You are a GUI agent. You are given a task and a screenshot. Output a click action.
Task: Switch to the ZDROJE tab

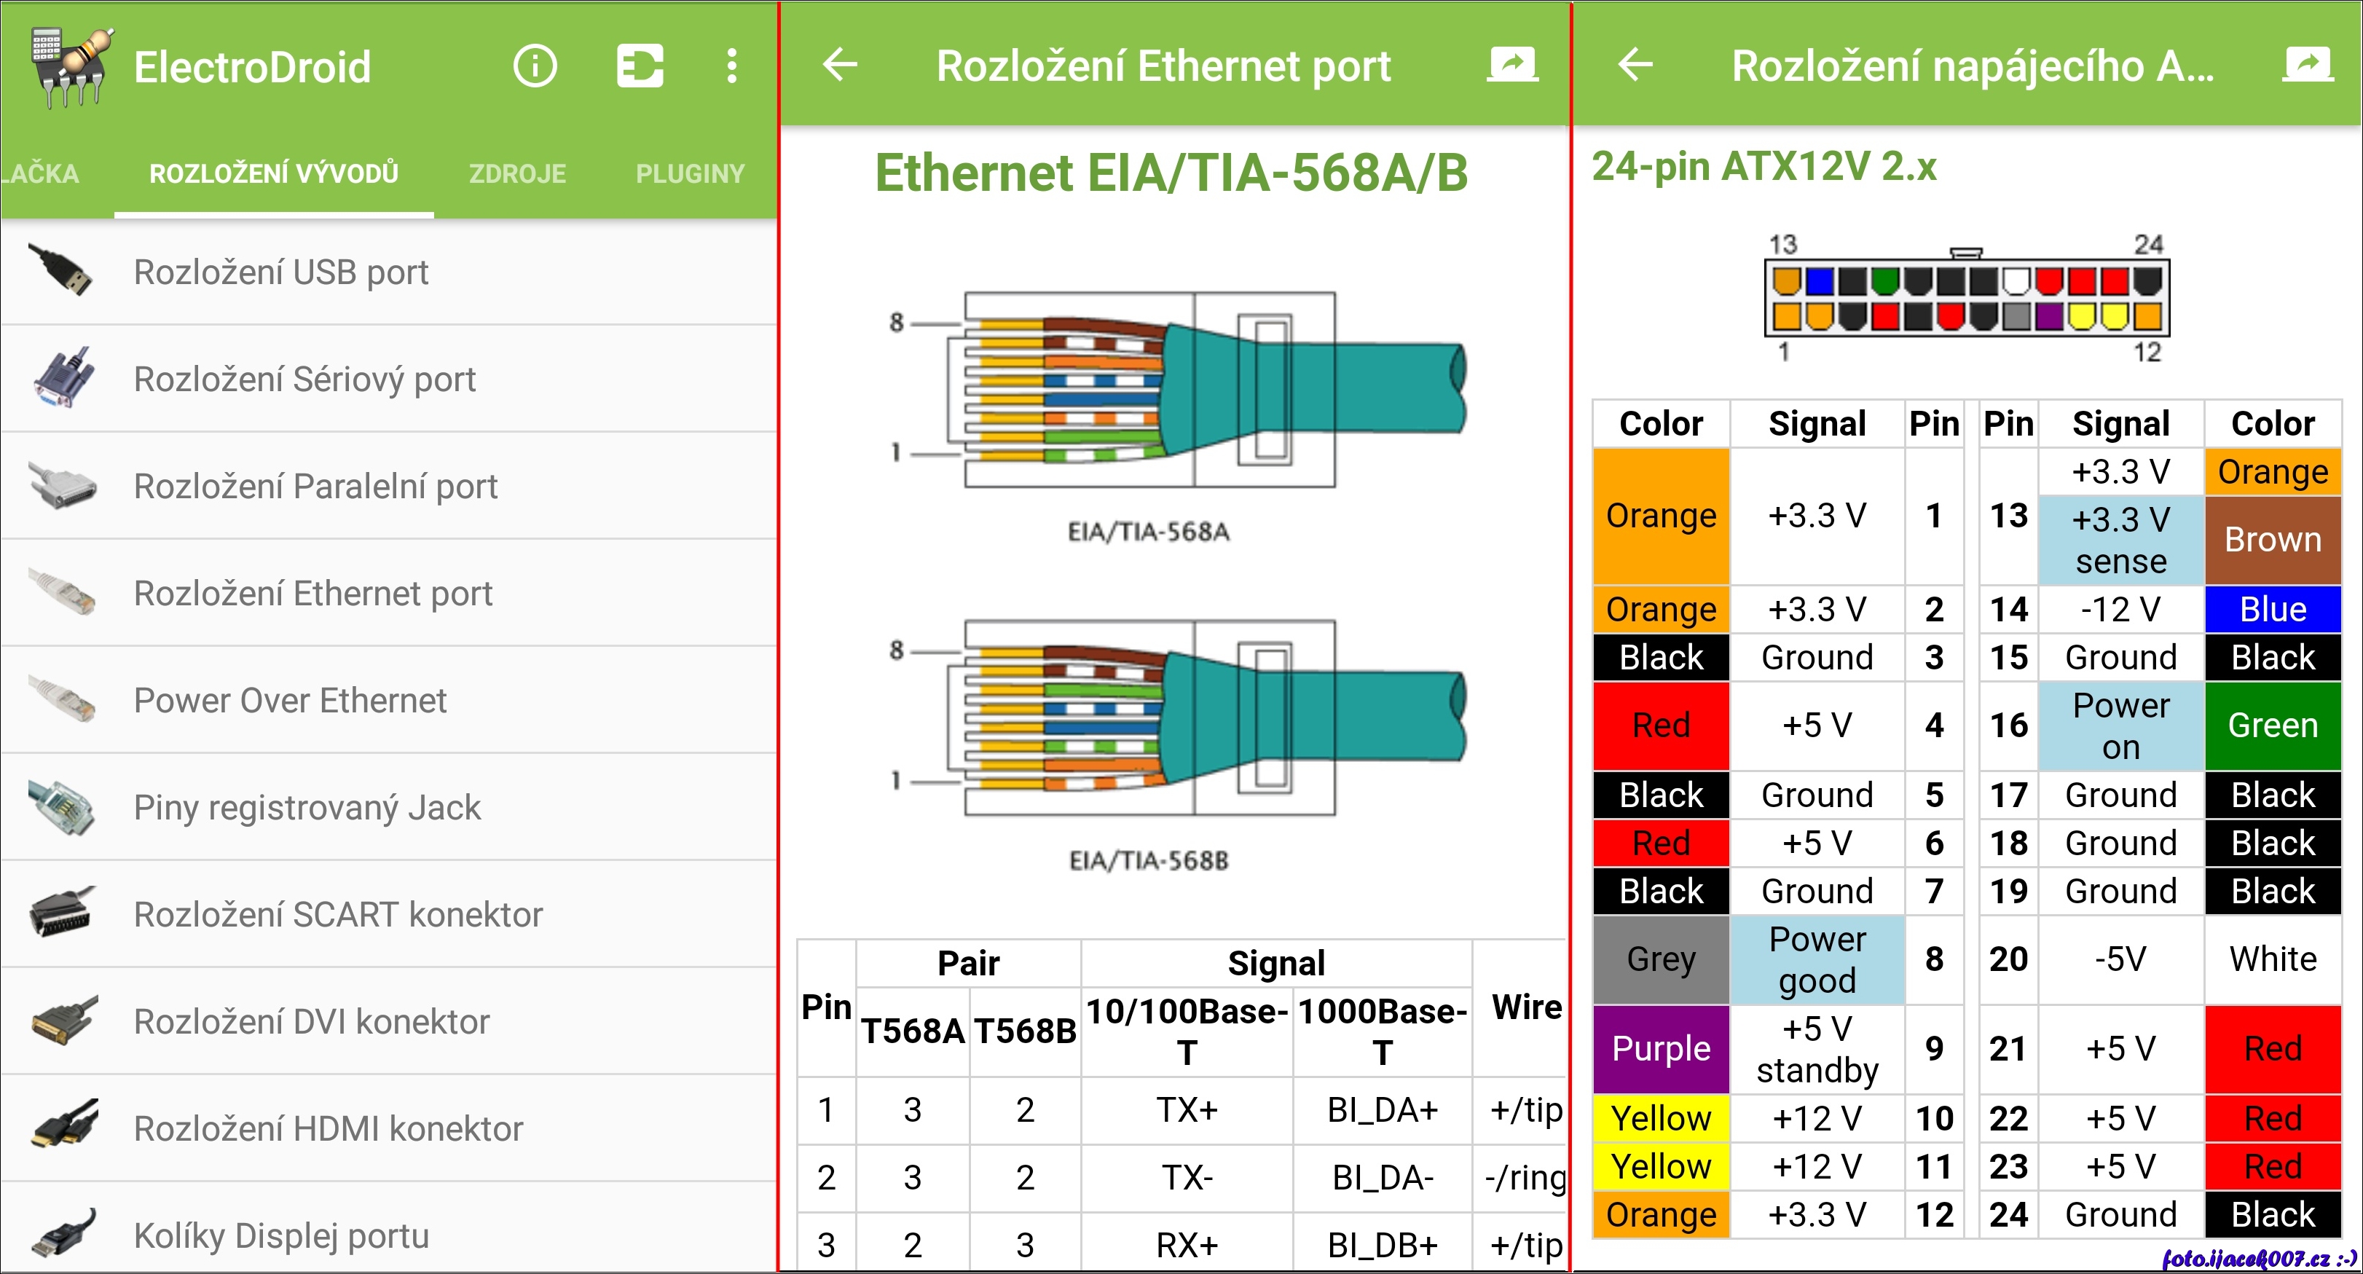[517, 173]
